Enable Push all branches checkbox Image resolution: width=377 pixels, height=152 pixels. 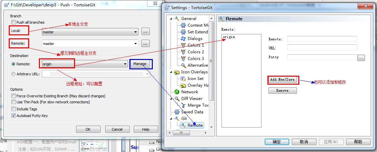click(x=13, y=22)
